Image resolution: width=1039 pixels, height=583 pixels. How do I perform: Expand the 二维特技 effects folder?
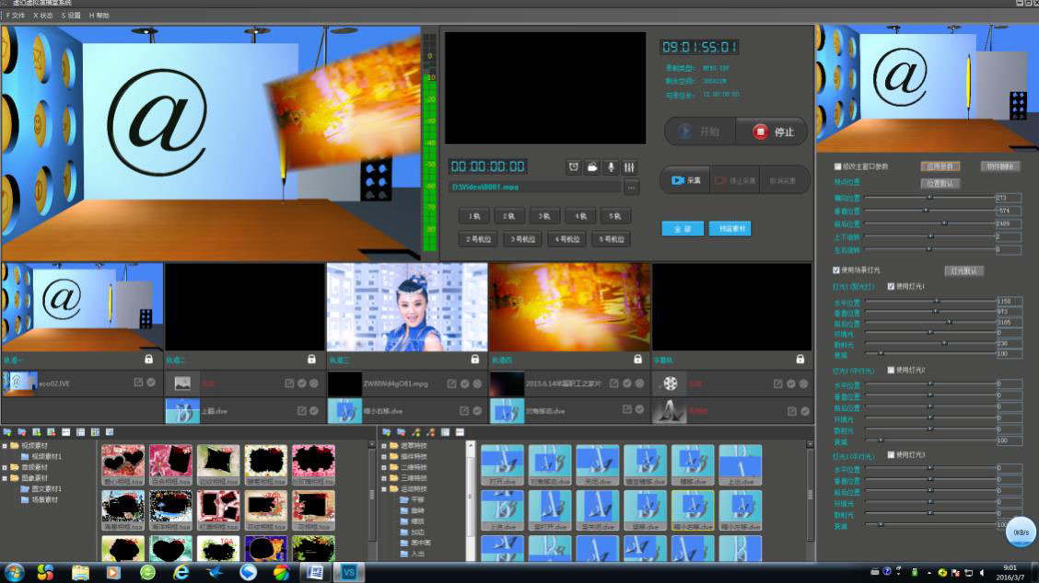click(384, 467)
